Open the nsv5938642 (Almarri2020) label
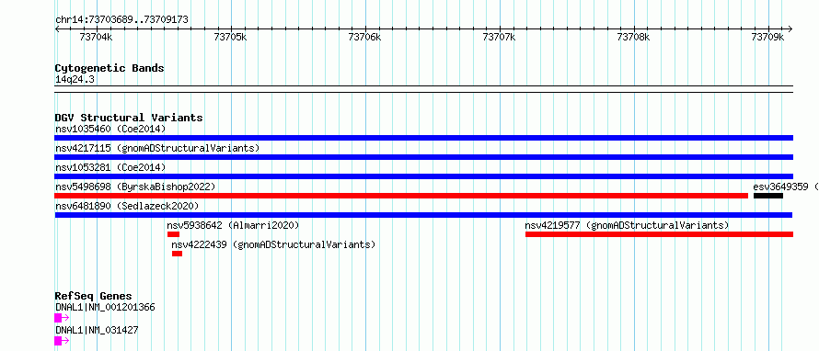This screenshot has height=351, width=819. tap(233, 225)
